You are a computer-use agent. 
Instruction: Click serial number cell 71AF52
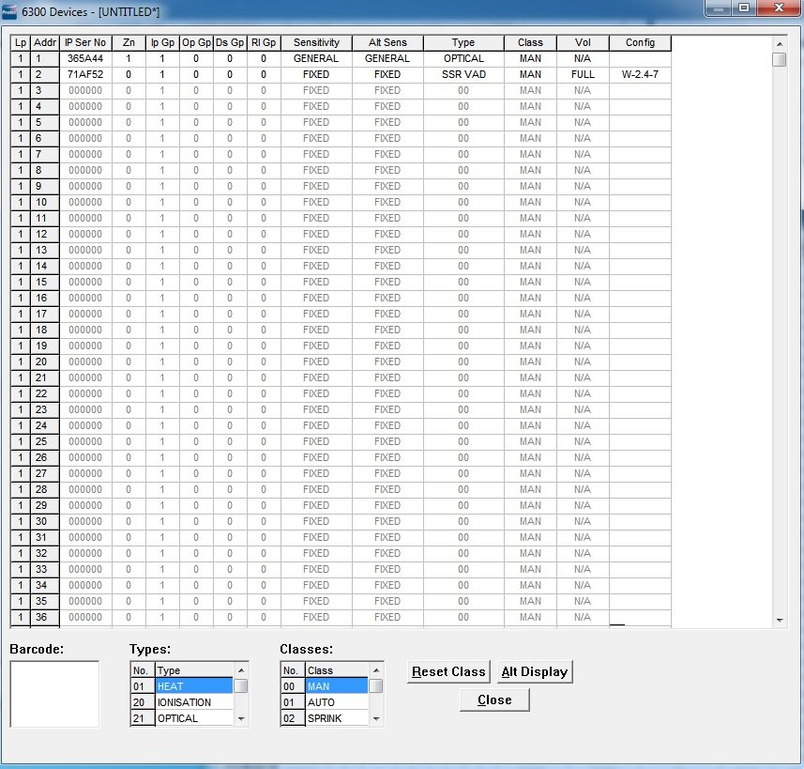coord(85,74)
